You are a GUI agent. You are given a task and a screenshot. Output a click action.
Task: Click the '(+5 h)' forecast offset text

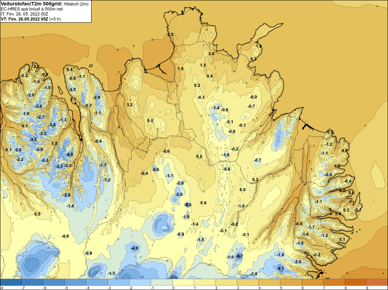pos(55,19)
